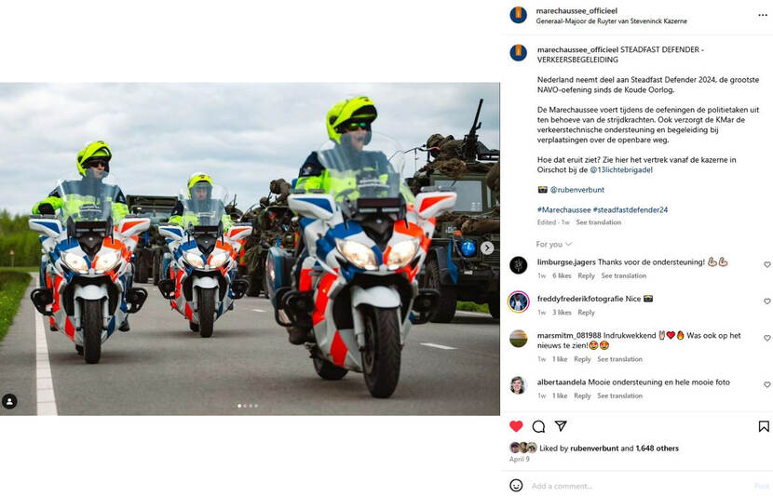Viewport: 773px width, 496px height.
Task: Open the @rubenverbunt photographer link
Action: (576, 190)
